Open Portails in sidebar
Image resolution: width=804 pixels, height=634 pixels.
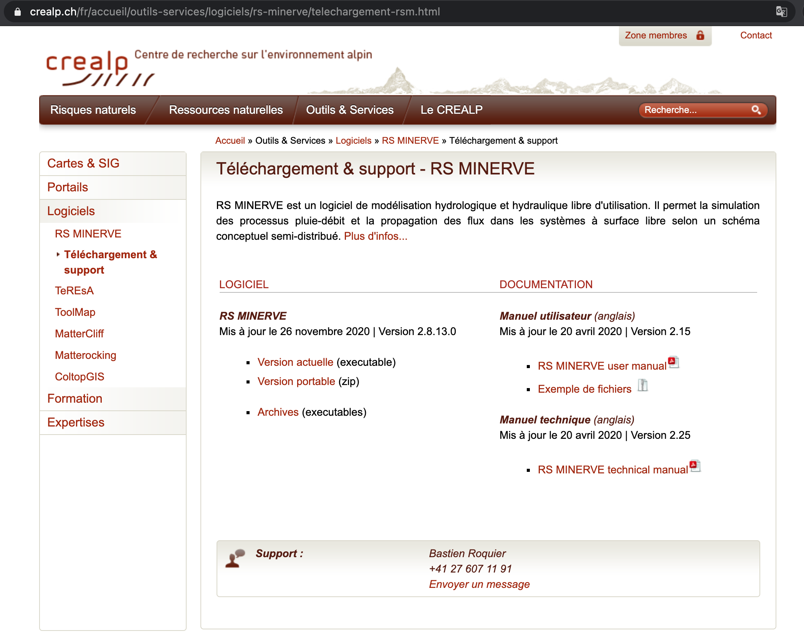tap(113, 188)
